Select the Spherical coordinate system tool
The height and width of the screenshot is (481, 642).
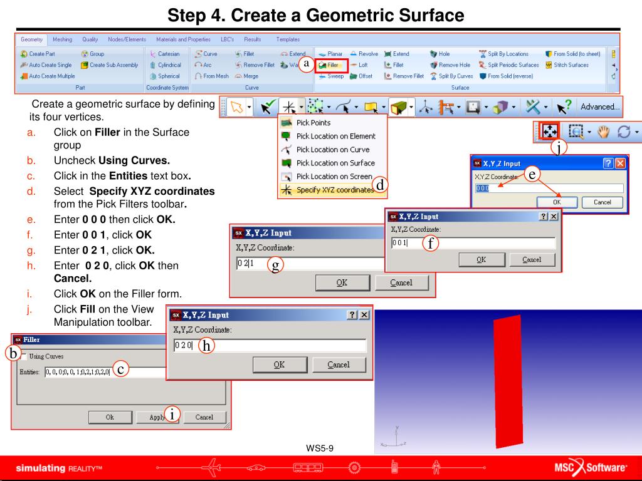point(165,76)
